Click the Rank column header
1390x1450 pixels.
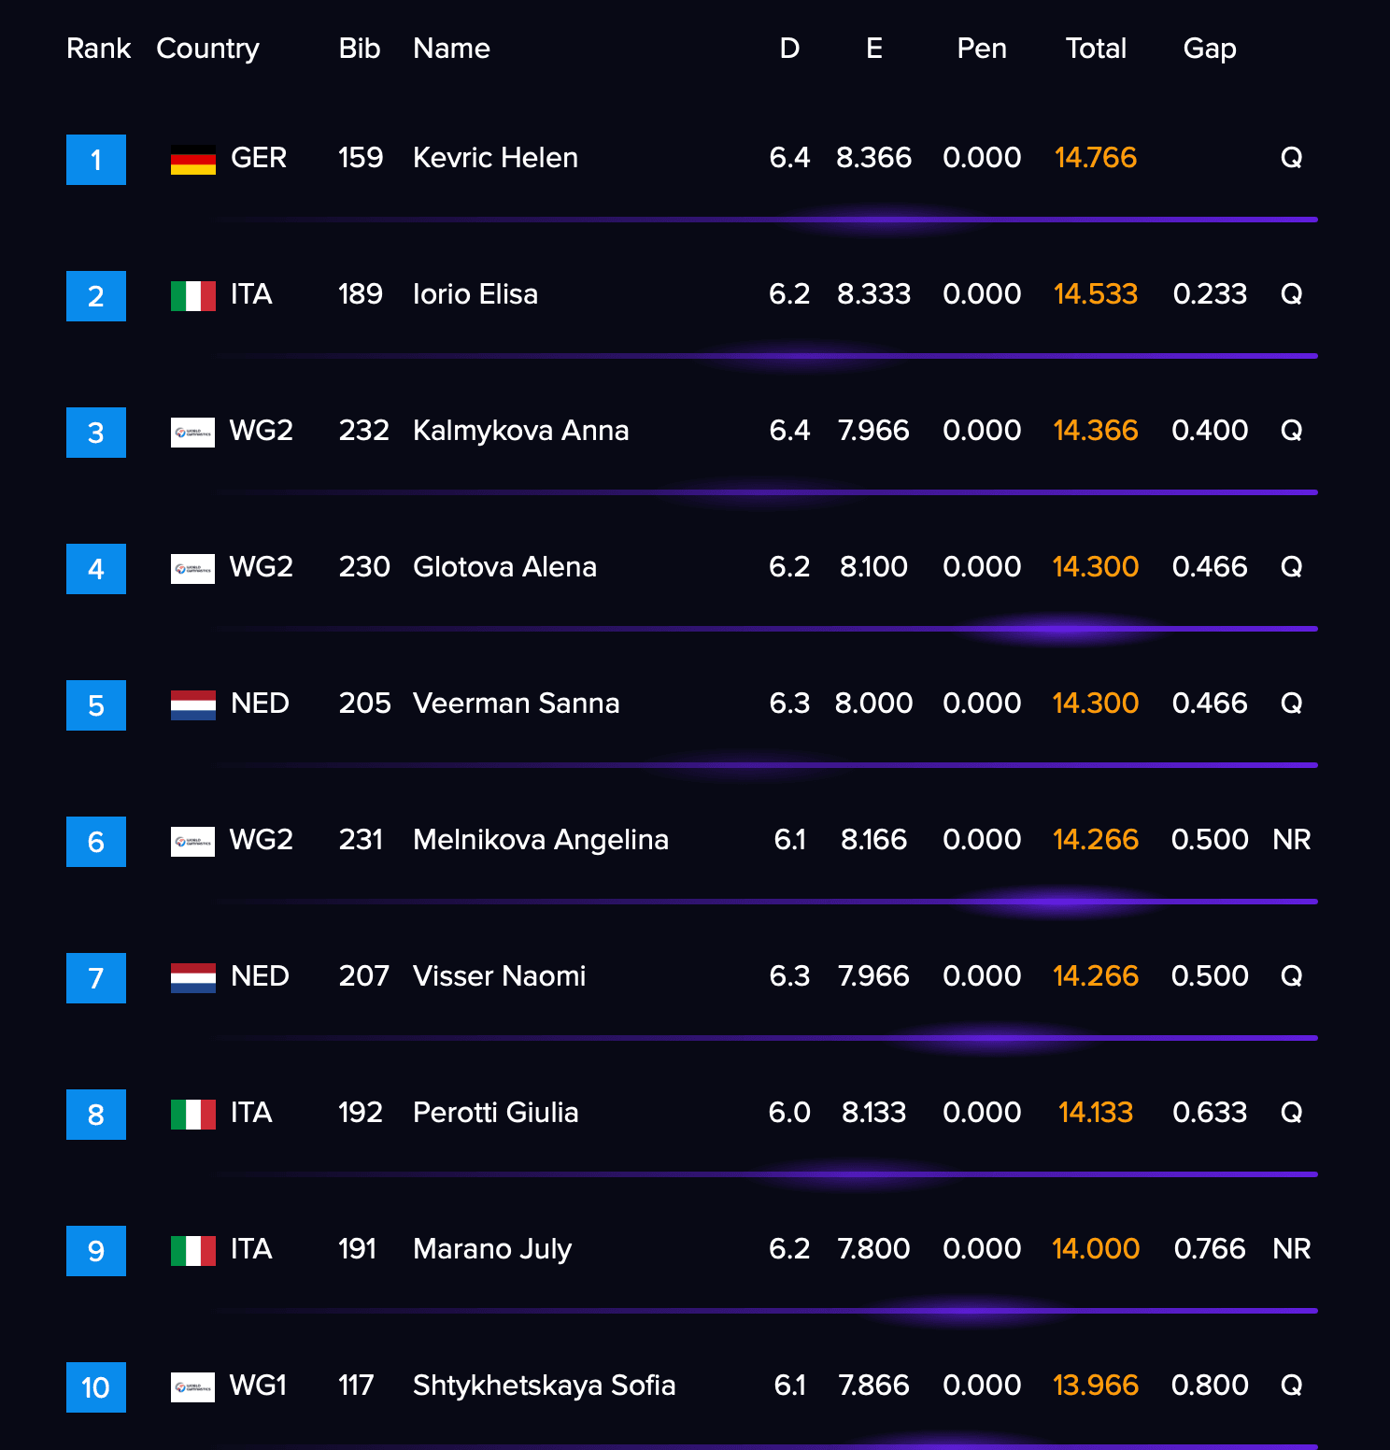click(99, 49)
